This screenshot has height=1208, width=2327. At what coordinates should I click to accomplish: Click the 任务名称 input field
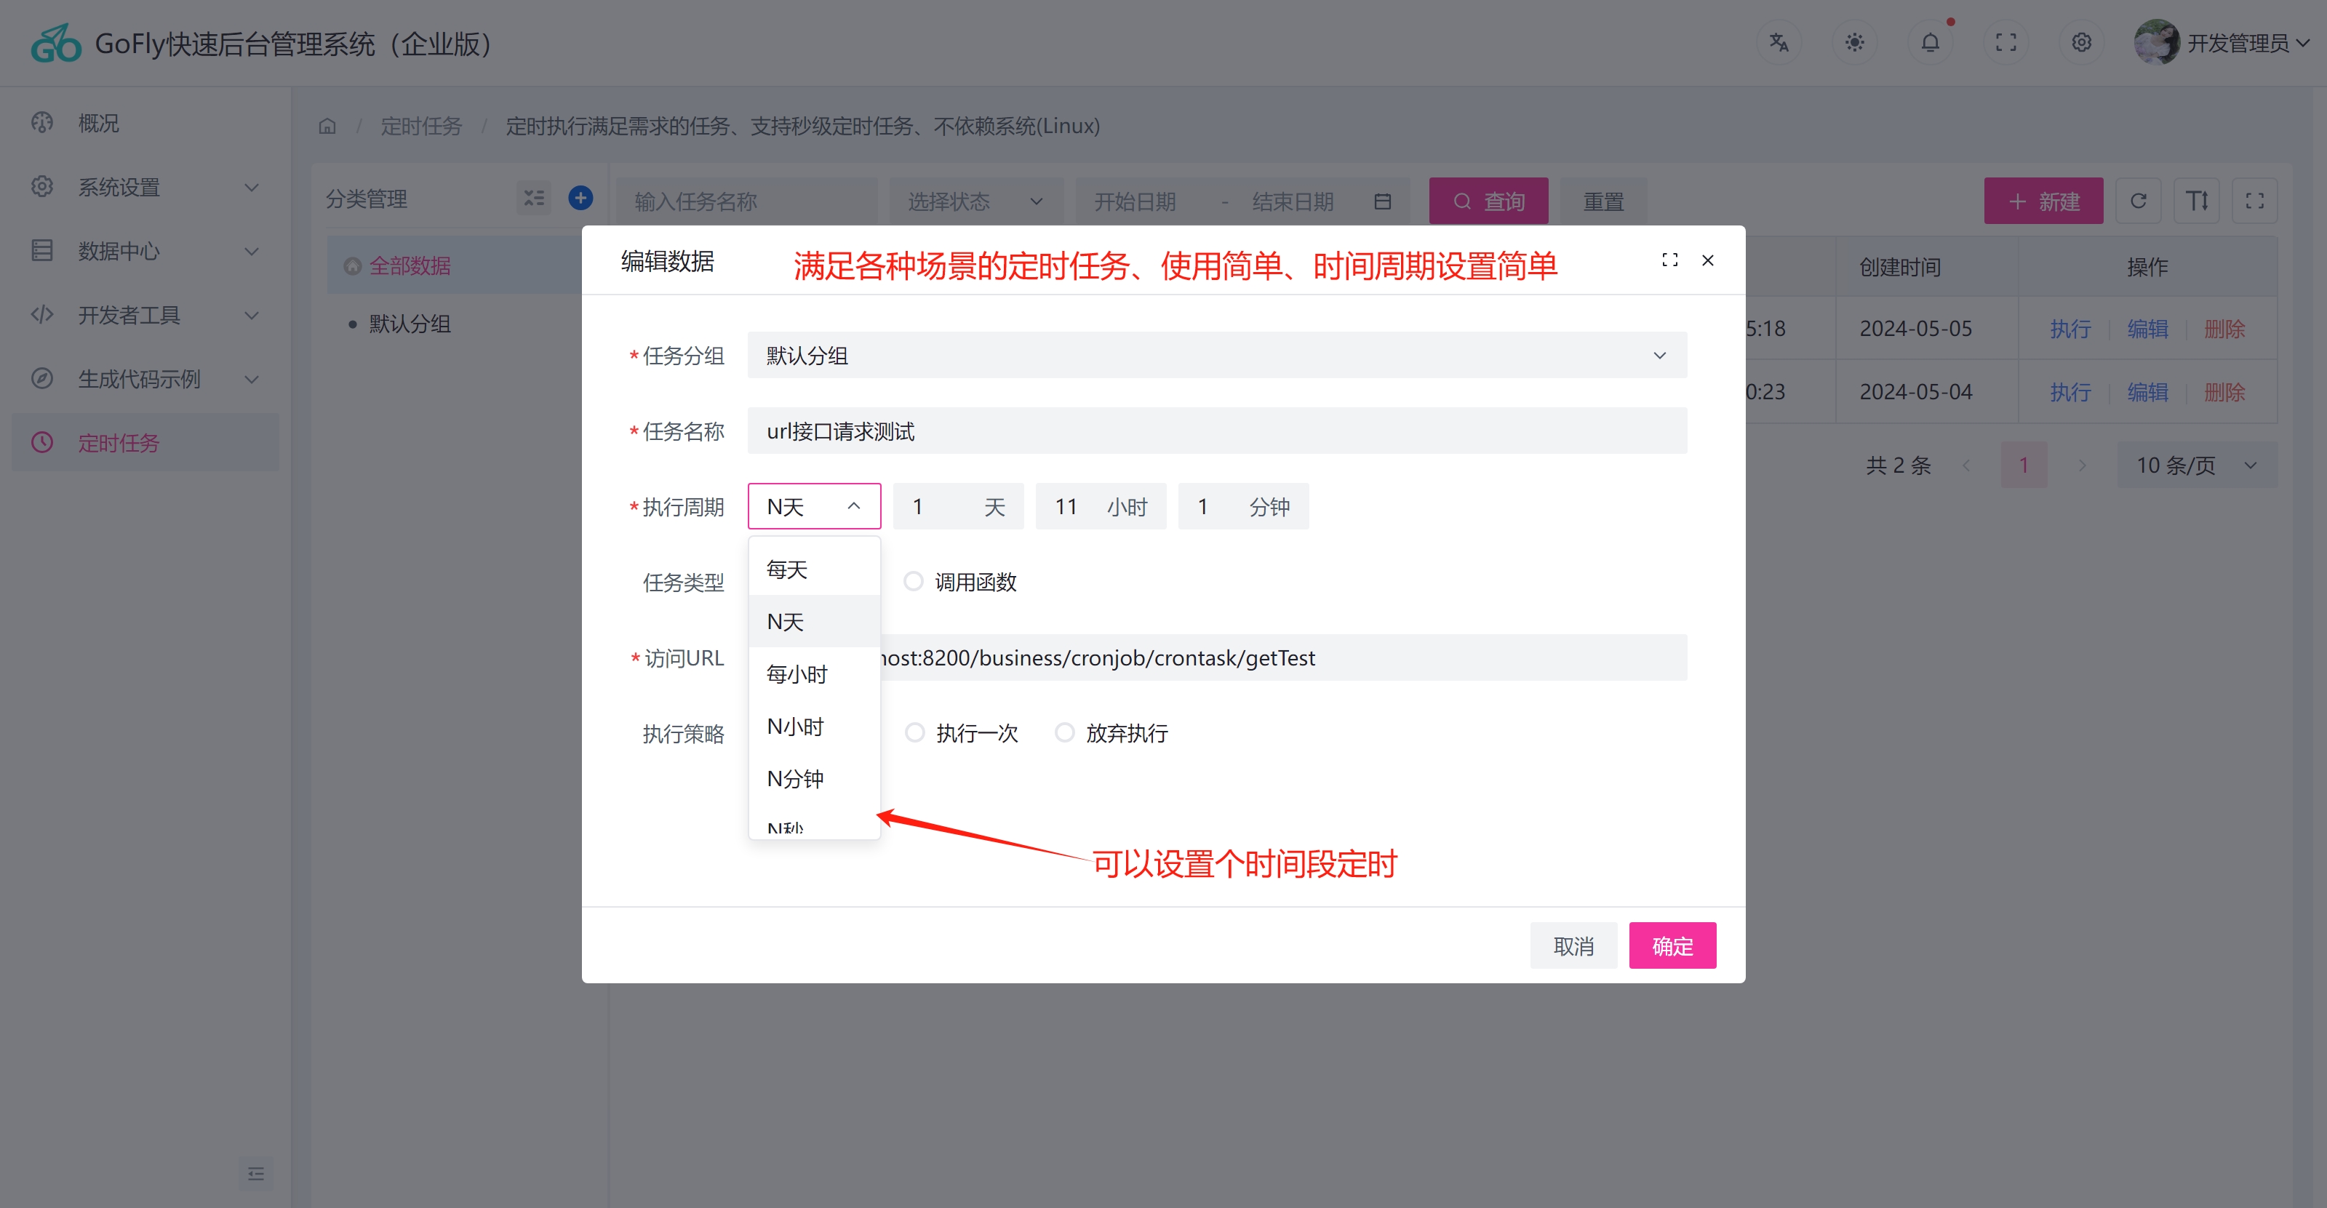click(x=1217, y=431)
